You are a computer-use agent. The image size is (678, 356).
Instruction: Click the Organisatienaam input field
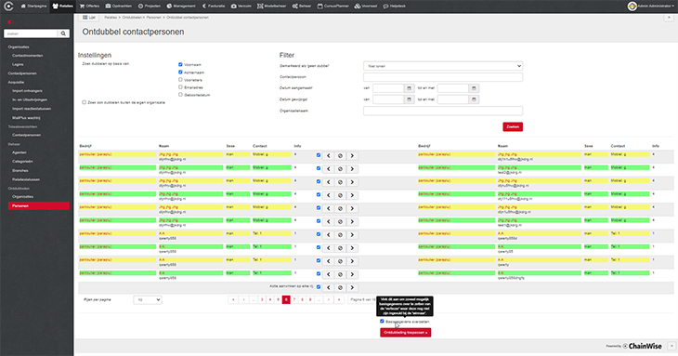click(x=443, y=111)
